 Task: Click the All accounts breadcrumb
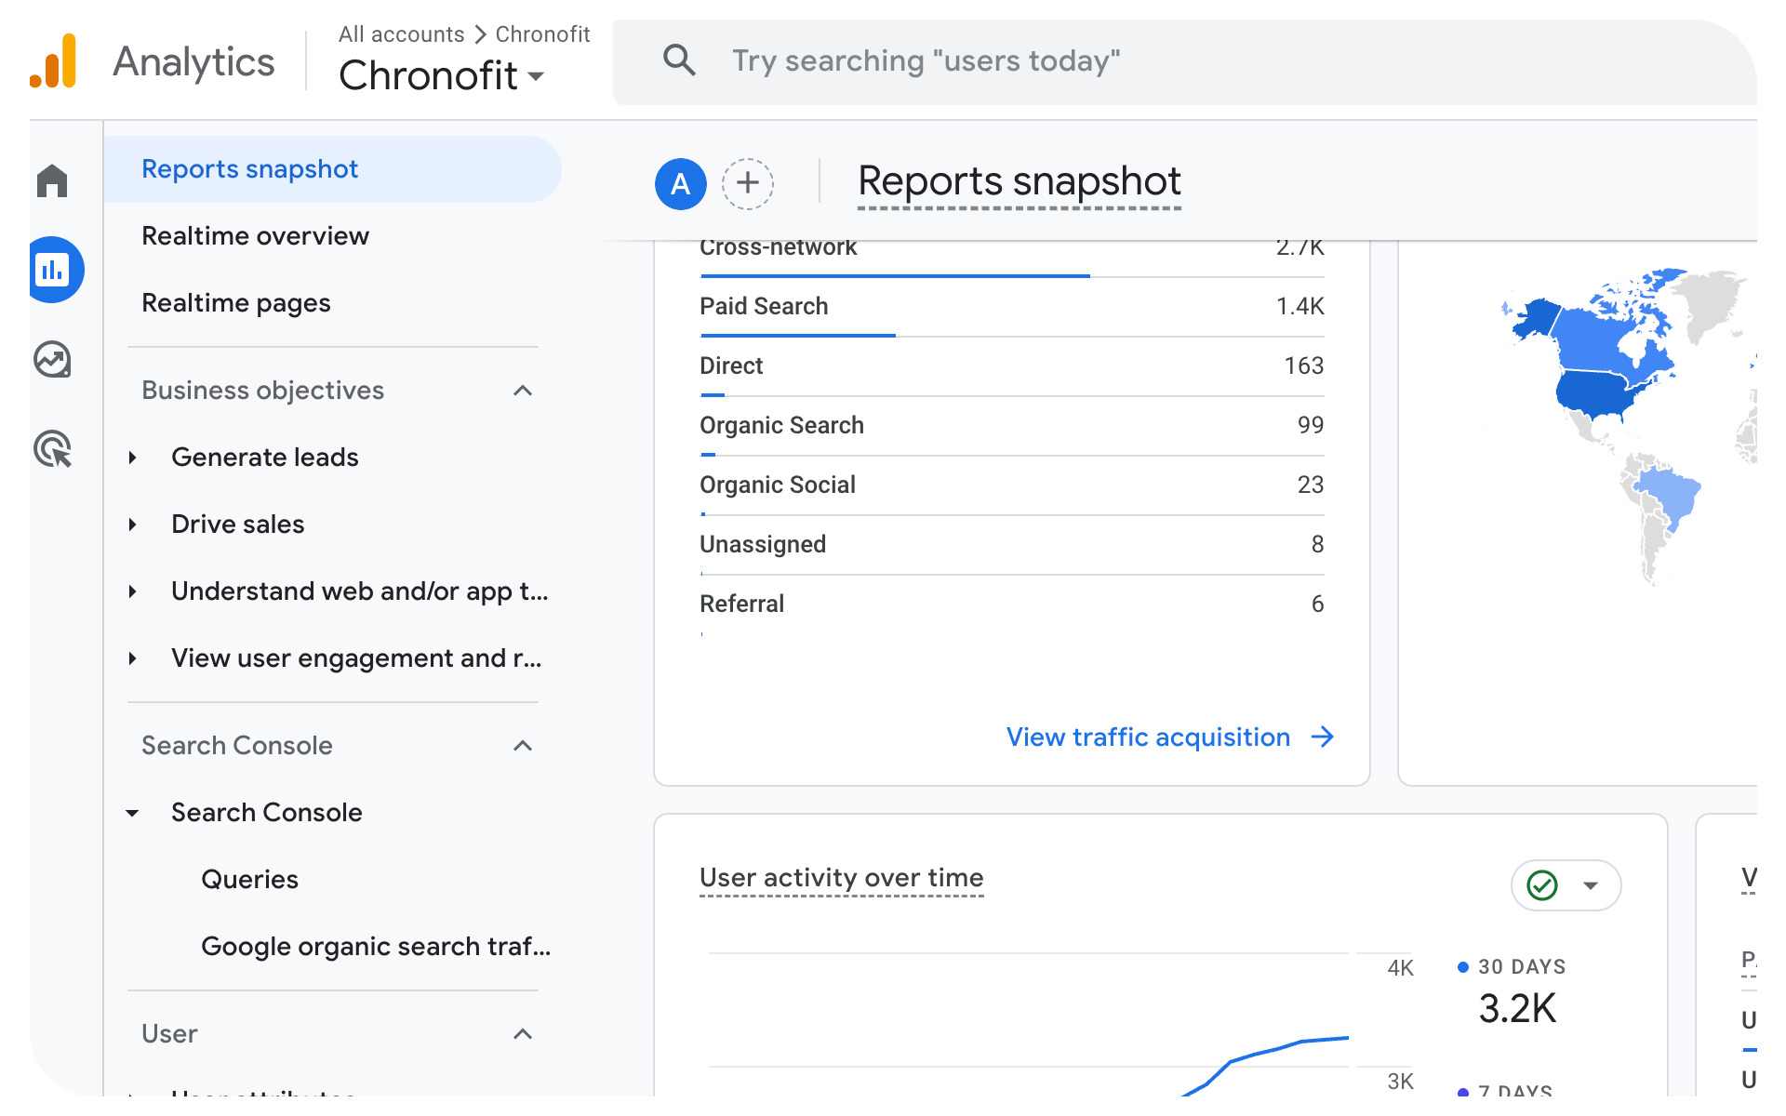[x=401, y=34]
